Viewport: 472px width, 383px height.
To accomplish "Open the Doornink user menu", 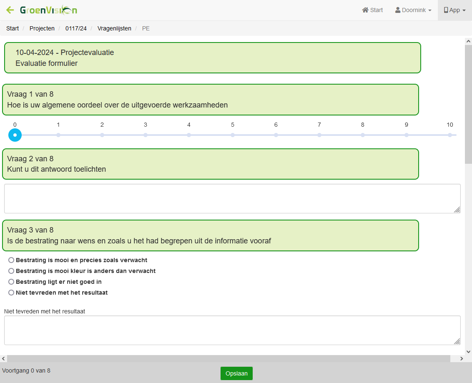I will (x=413, y=10).
